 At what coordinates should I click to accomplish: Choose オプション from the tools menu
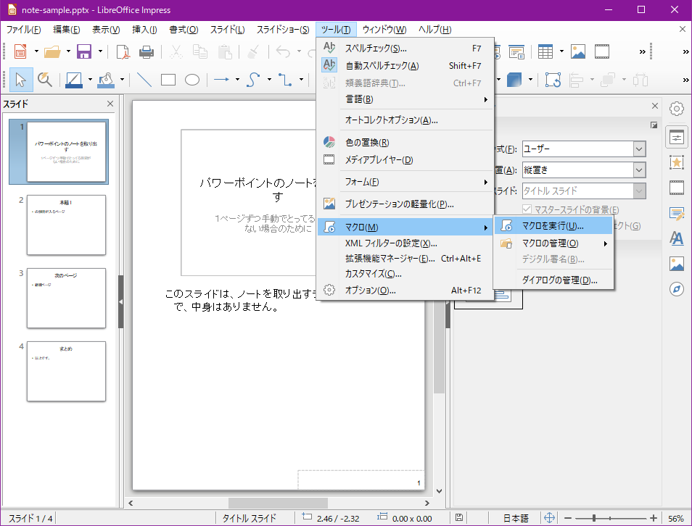(370, 291)
